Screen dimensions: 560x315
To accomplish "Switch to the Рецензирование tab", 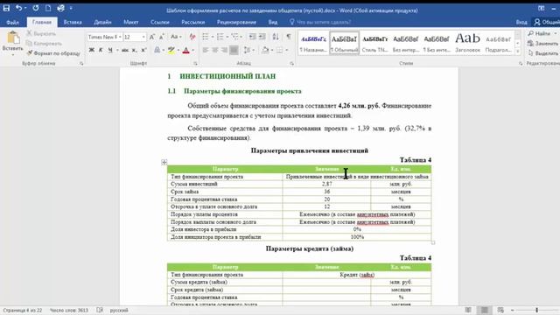I will click(236, 22).
